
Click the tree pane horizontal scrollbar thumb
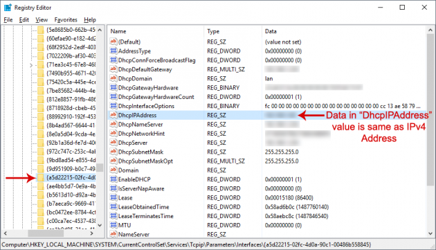coord(46,233)
